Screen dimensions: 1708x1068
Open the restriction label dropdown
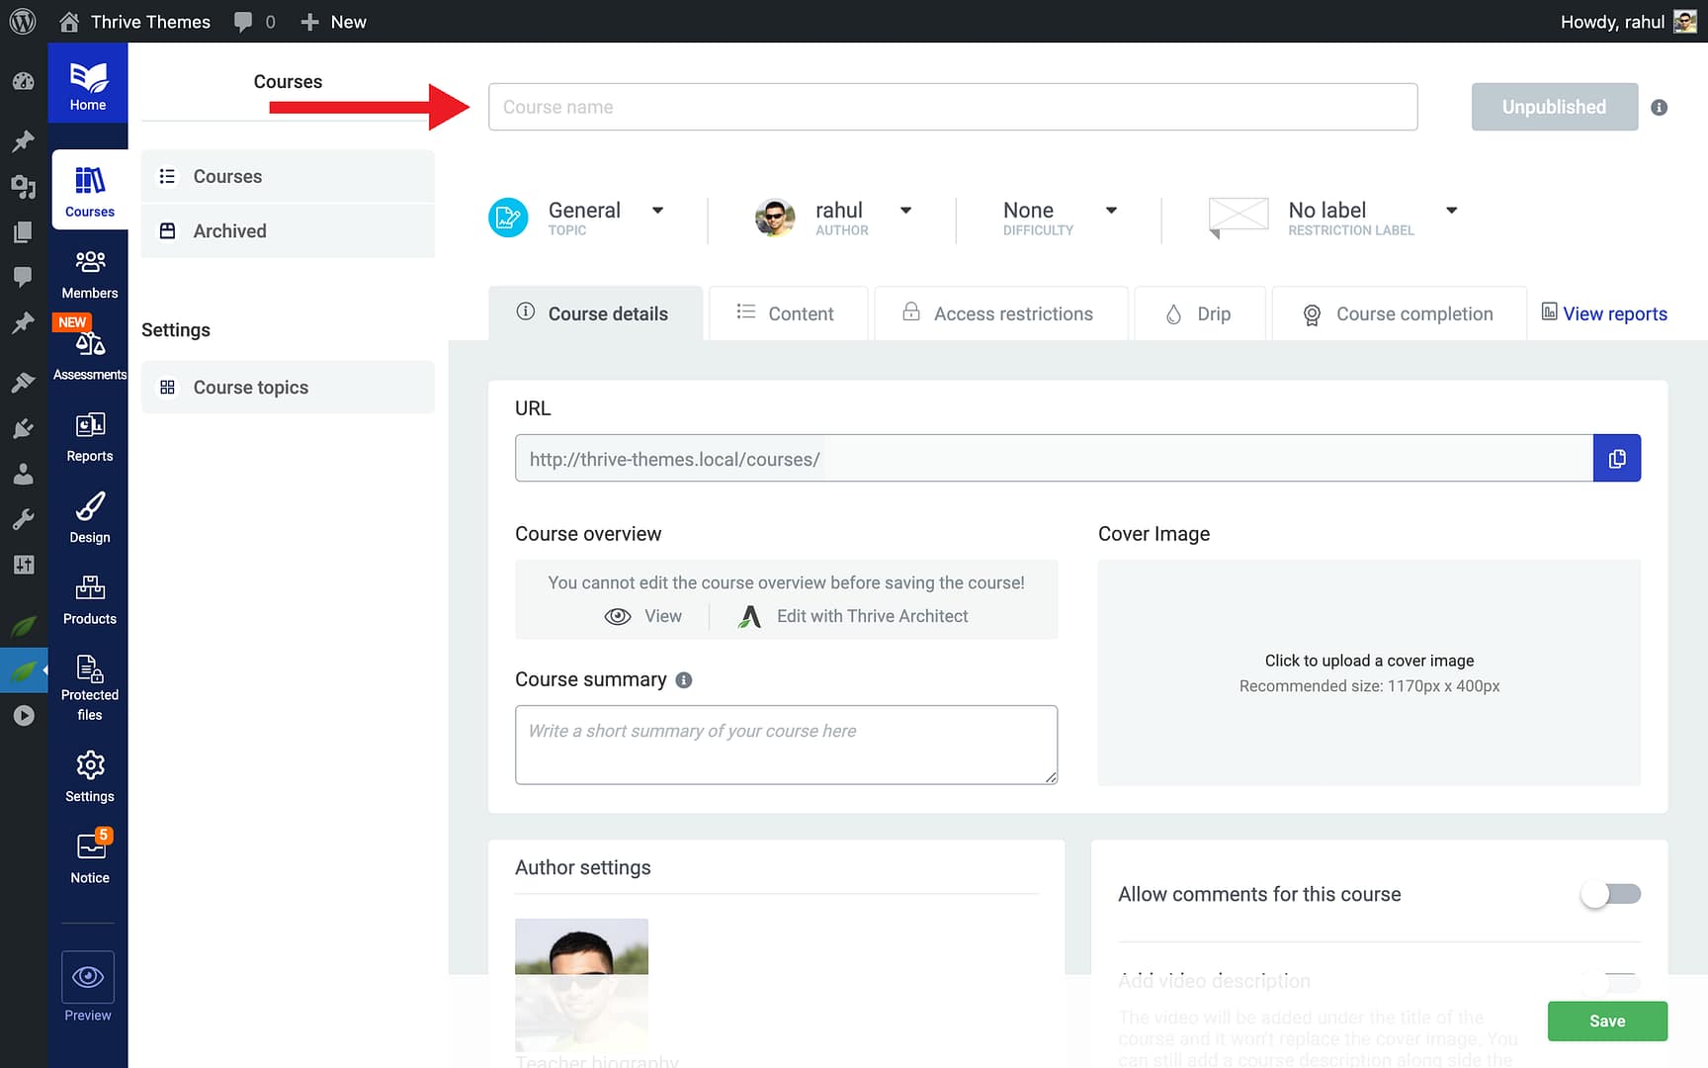pyautogui.click(x=1451, y=211)
